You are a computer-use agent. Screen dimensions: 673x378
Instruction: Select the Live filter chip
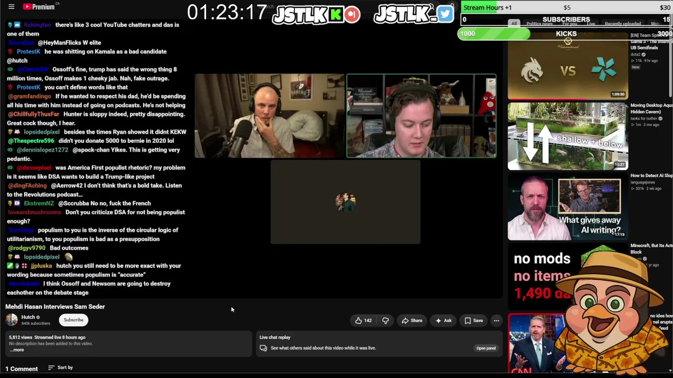(591, 24)
